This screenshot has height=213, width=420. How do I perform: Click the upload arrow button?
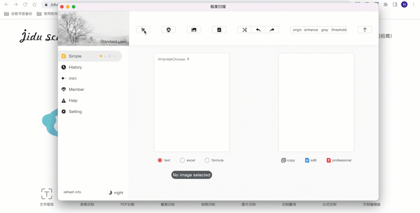coord(365,30)
